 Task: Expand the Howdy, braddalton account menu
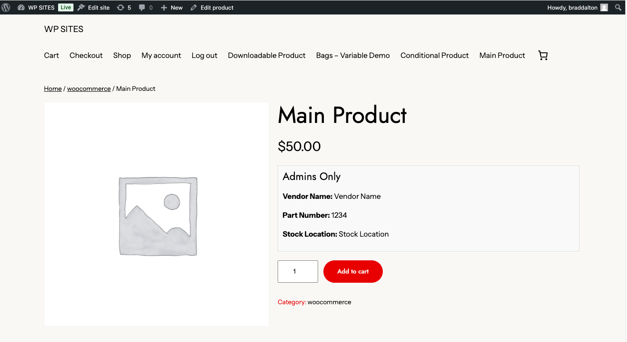[572, 7]
